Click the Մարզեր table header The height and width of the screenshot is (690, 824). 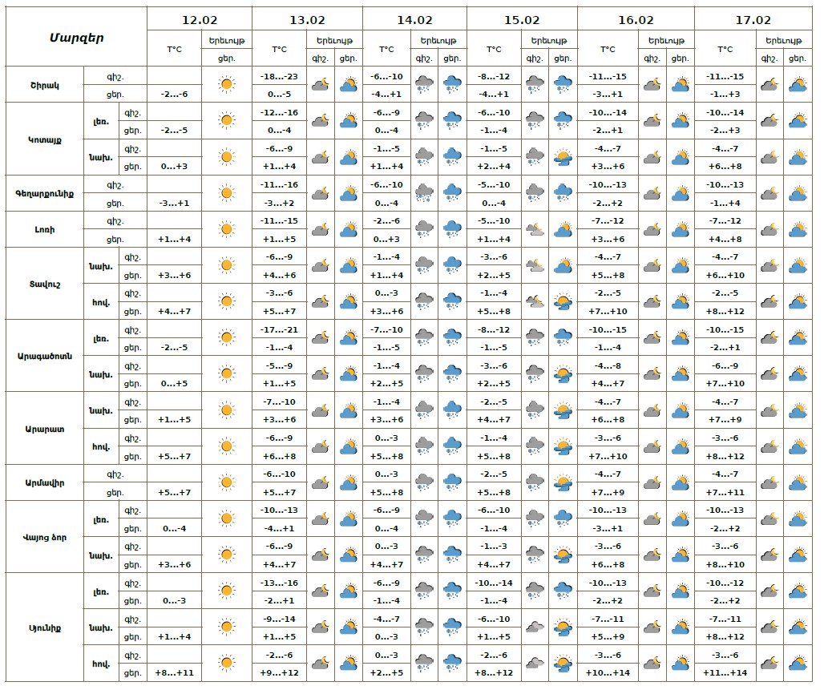click(x=76, y=37)
